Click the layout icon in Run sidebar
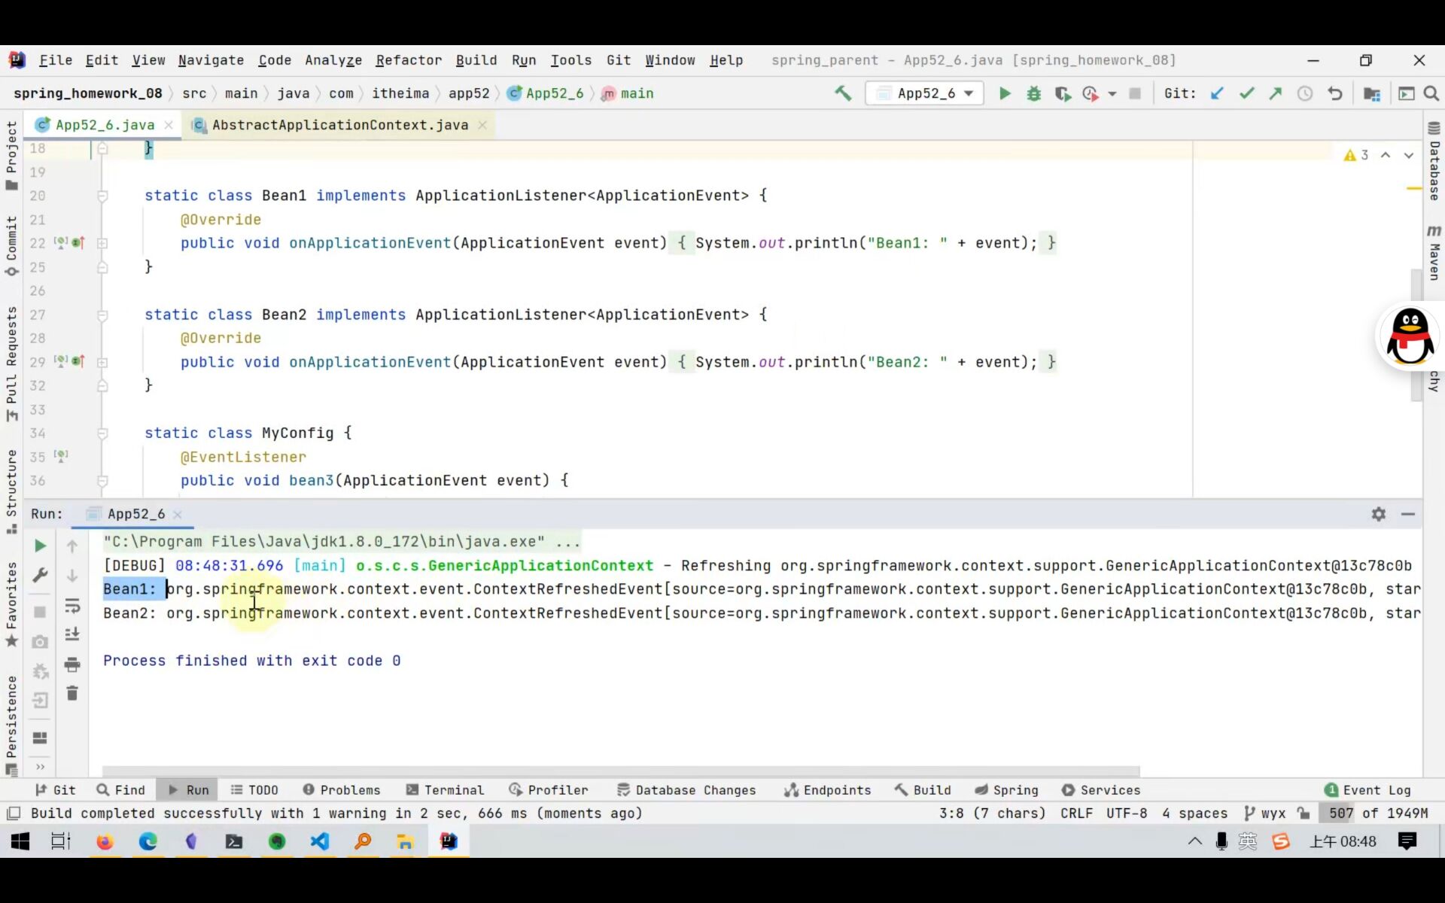Screen dimensions: 1445x903 pos(40,737)
